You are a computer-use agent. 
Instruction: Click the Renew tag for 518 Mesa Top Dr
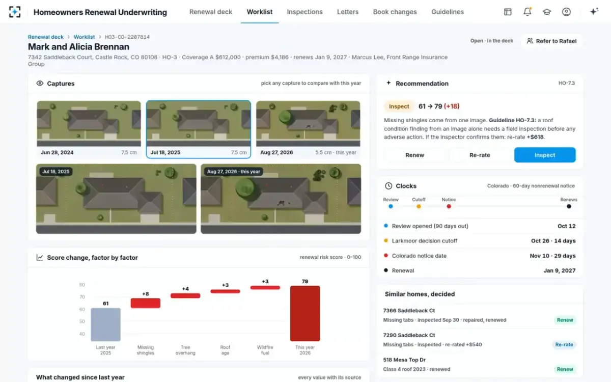point(565,369)
